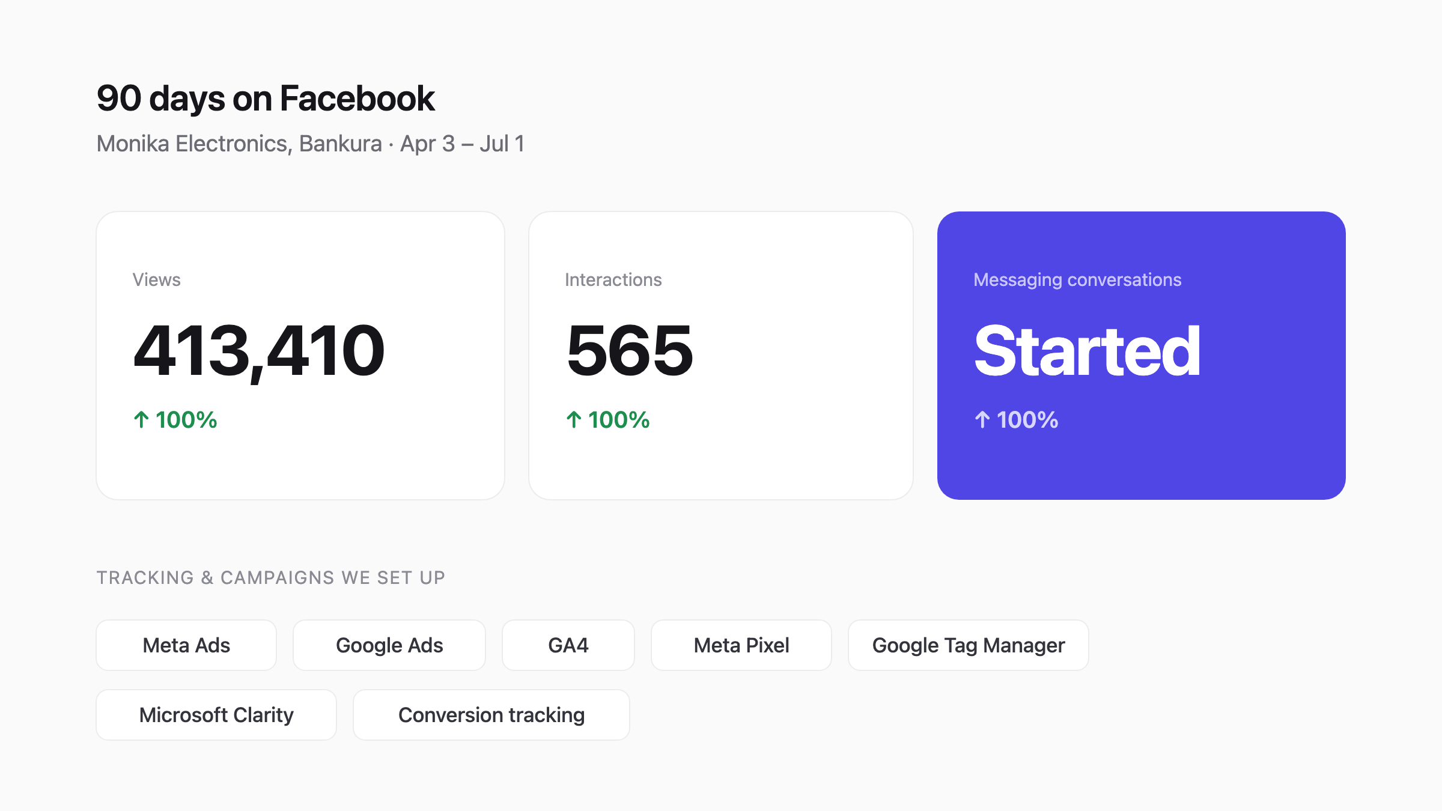1442x811 pixels.
Task: Choose the Meta Pixel chip
Action: [x=741, y=645]
